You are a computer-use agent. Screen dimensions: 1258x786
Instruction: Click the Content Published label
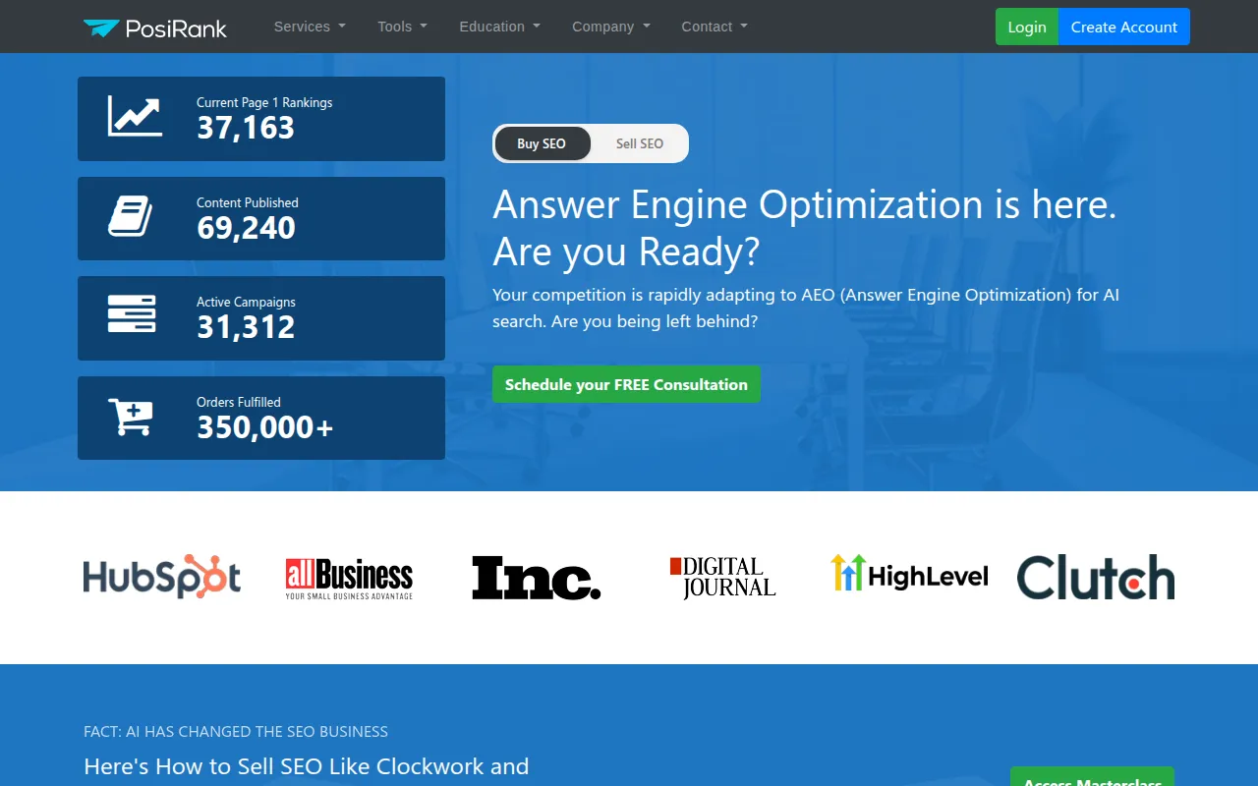pos(248,202)
